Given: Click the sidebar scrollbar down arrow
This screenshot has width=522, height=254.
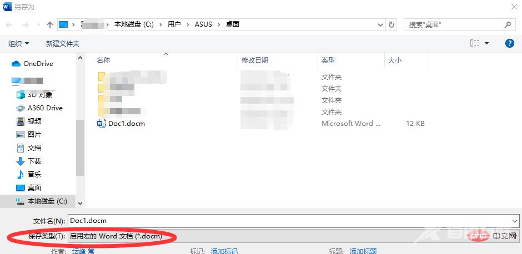Looking at the screenshot, I should [x=80, y=203].
